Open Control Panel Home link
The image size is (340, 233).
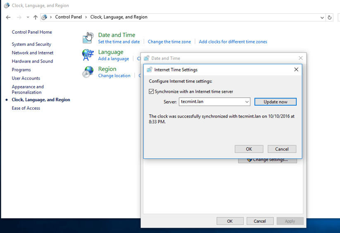tap(32, 32)
